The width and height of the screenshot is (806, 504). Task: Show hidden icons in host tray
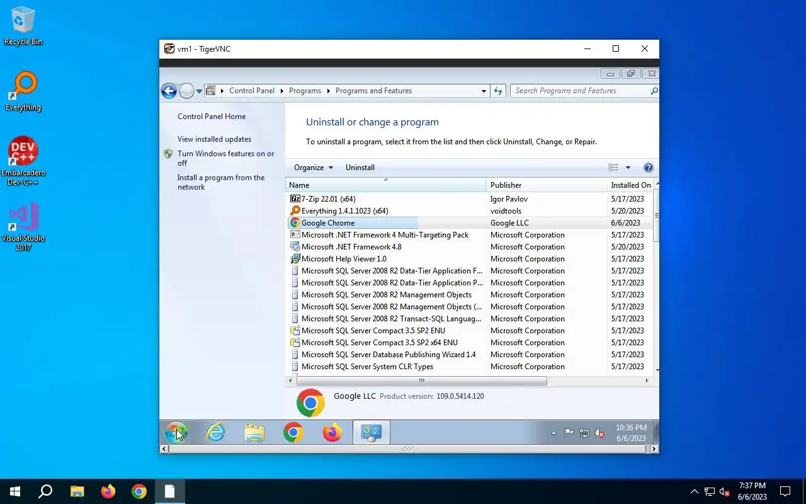click(x=695, y=491)
